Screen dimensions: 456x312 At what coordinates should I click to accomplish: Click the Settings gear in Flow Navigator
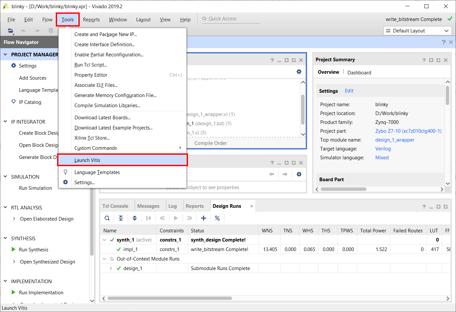pos(13,66)
